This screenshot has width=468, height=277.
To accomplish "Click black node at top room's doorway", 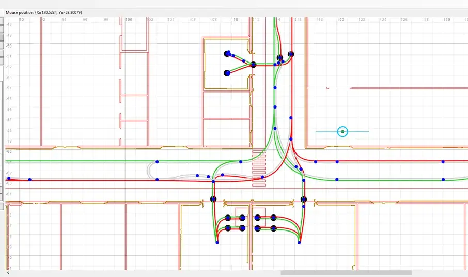I will pyautogui.click(x=253, y=65).
